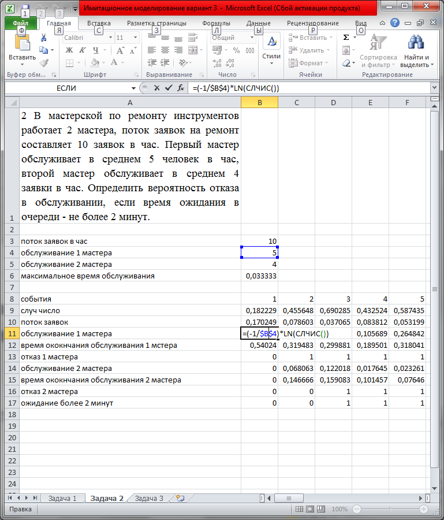The height and width of the screenshot is (520, 444).
Task: Click the fill color bucket
Action: coord(95,62)
